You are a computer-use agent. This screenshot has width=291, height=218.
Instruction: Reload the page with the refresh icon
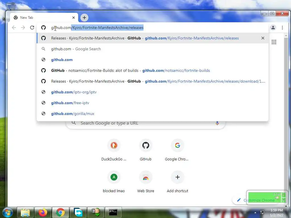[32, 28]
